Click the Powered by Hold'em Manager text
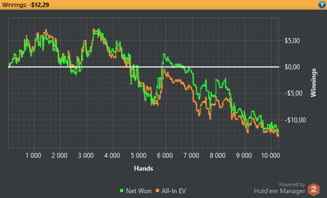This screenshot has width=327, height=198. click(x=280, y=188)
